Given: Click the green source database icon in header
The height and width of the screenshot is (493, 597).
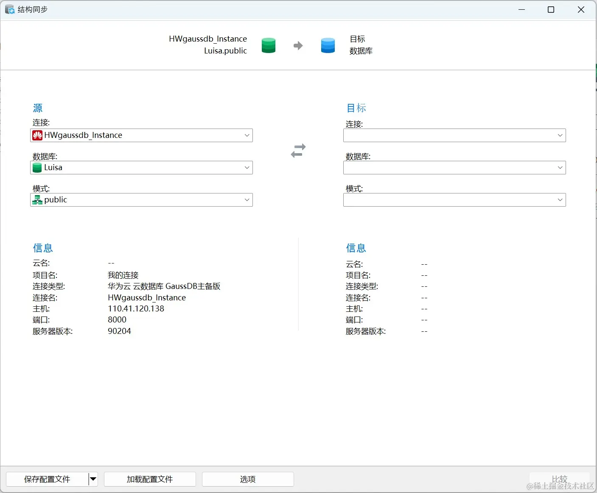Looking at the screenshot, I should (x=269, y=45).
